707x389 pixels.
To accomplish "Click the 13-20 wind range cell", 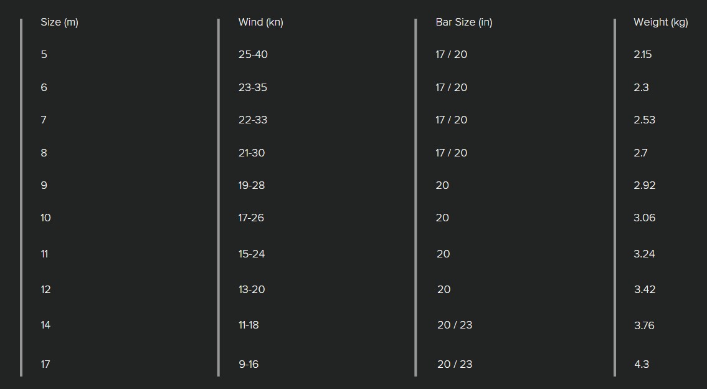I will (x=252, y=290).
